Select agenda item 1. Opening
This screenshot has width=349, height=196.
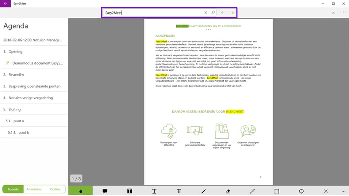(x=34, y=52)
